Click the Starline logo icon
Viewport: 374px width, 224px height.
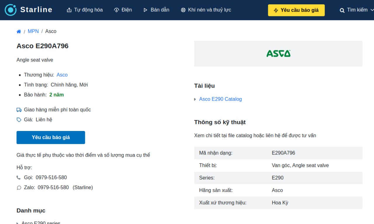tap(11, 10)
